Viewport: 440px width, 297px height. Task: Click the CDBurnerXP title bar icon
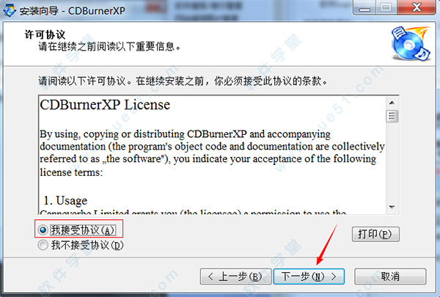tap(10, 11)
